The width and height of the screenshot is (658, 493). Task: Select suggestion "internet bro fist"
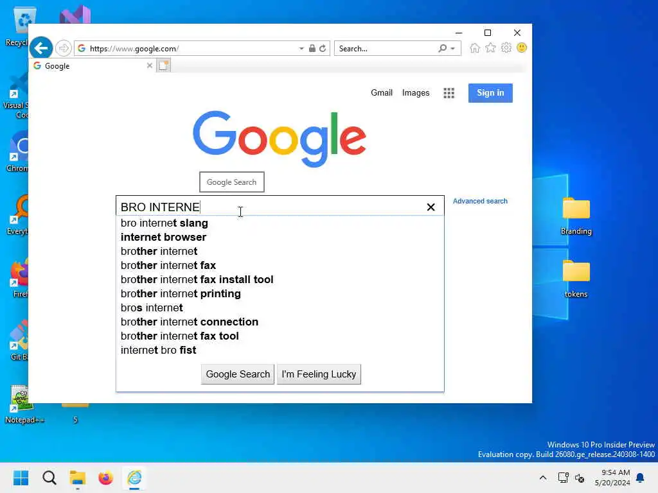point(280,350)
